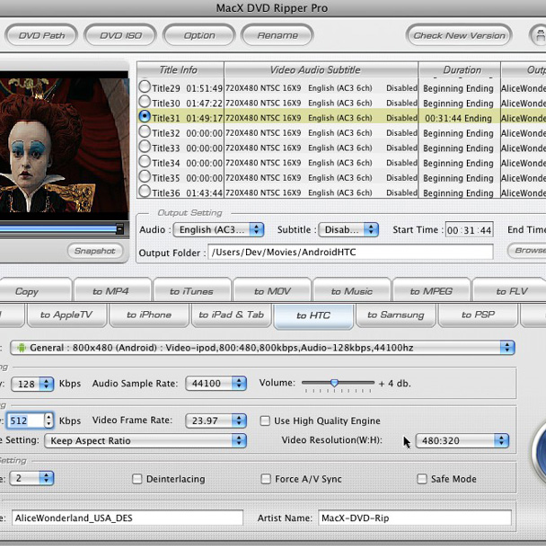Enable the Safe Mode checkbox

click(x=422, y=479)
